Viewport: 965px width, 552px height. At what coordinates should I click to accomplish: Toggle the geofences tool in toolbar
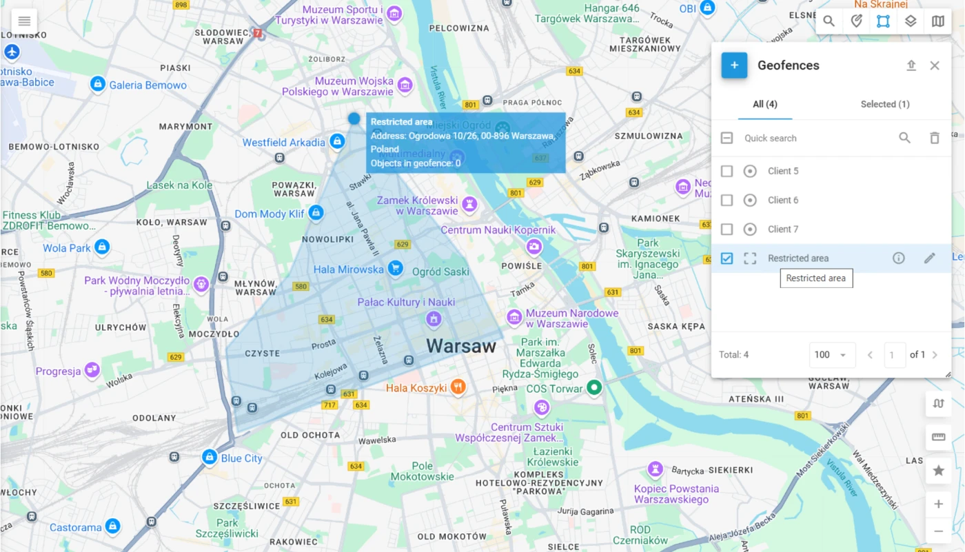point(883,21)
